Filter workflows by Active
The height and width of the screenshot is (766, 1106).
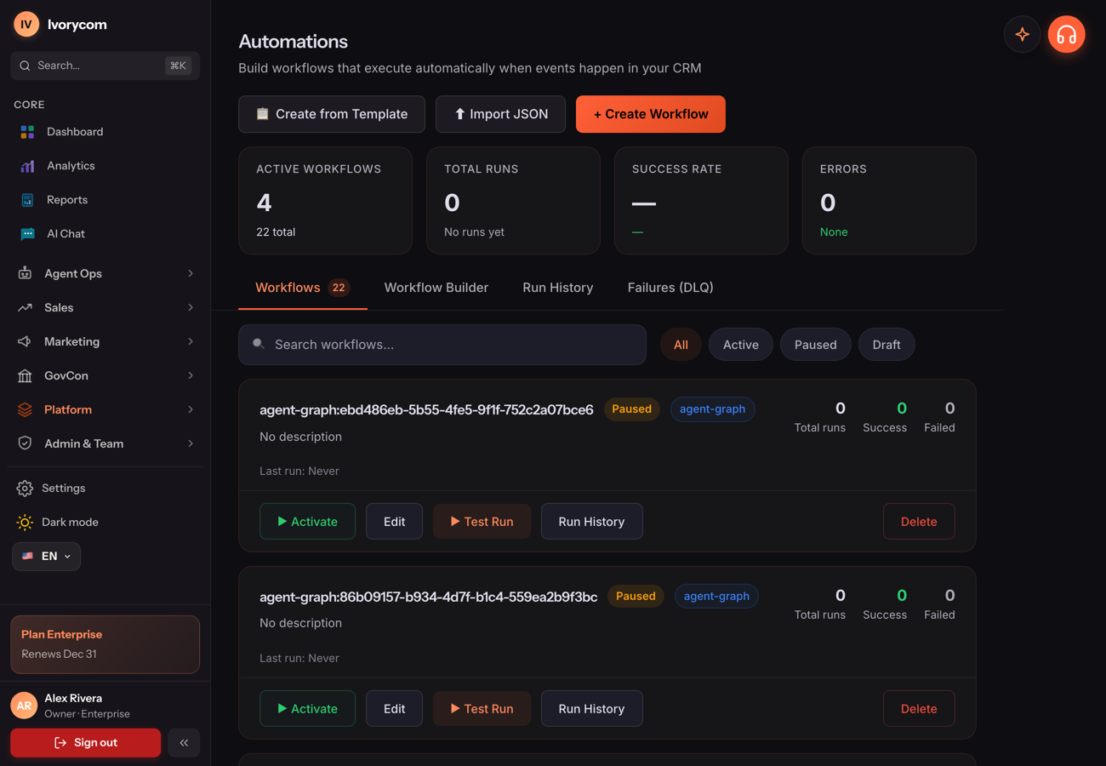740,345
